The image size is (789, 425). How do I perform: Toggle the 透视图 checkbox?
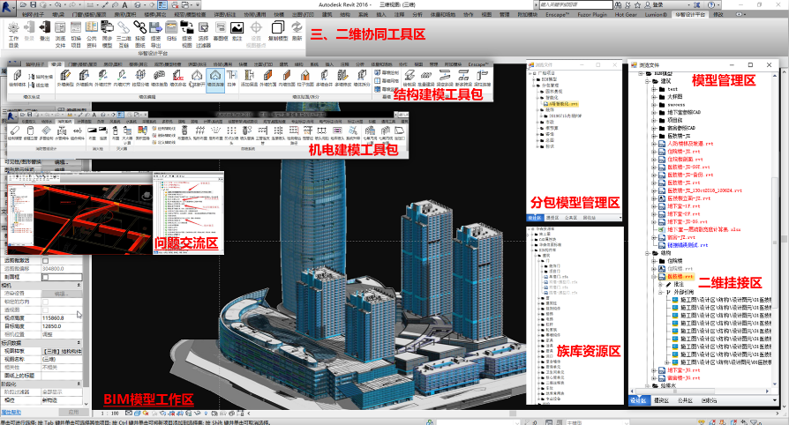tap(45, 310)
